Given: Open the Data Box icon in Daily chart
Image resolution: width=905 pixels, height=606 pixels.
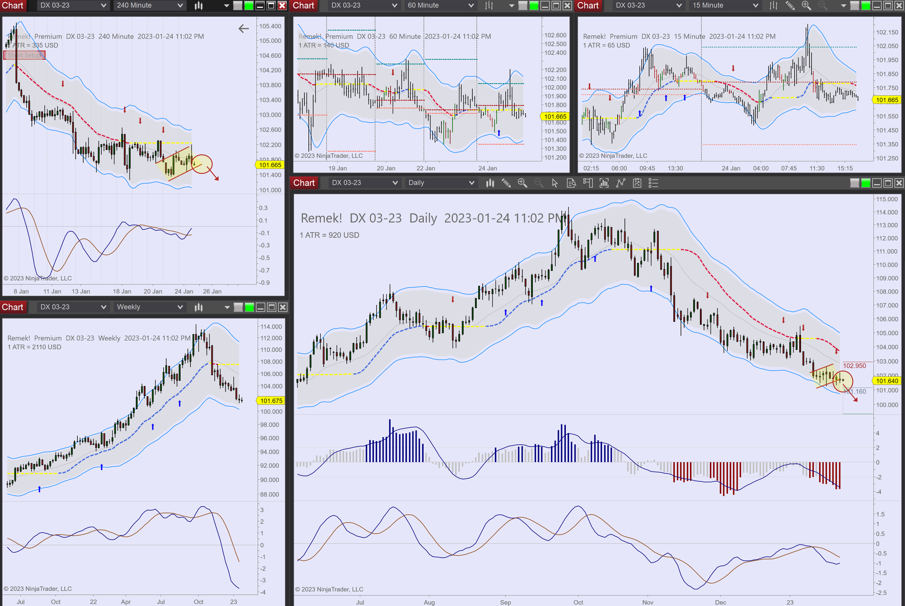Looking at the screenshot, I should tap(571, 183).
